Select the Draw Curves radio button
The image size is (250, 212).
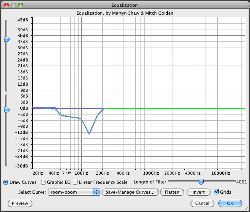pos(6,182)
